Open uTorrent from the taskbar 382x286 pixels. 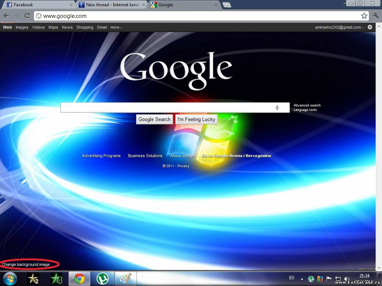pos(102,279)
